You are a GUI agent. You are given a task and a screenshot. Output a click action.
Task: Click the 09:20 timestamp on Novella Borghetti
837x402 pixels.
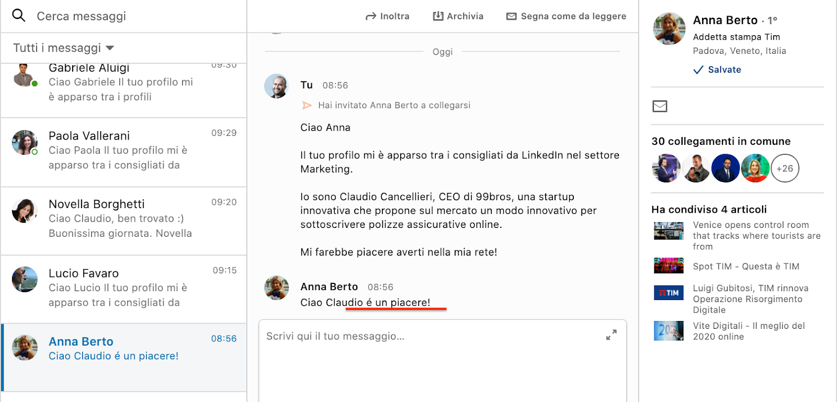point(224,202)
